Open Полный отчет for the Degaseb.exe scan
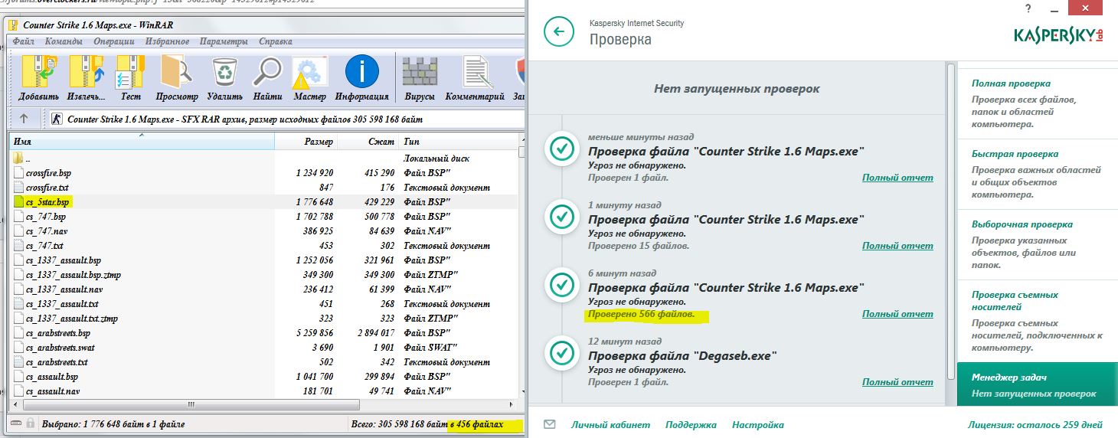1118x438 pixels. [897, 382]
